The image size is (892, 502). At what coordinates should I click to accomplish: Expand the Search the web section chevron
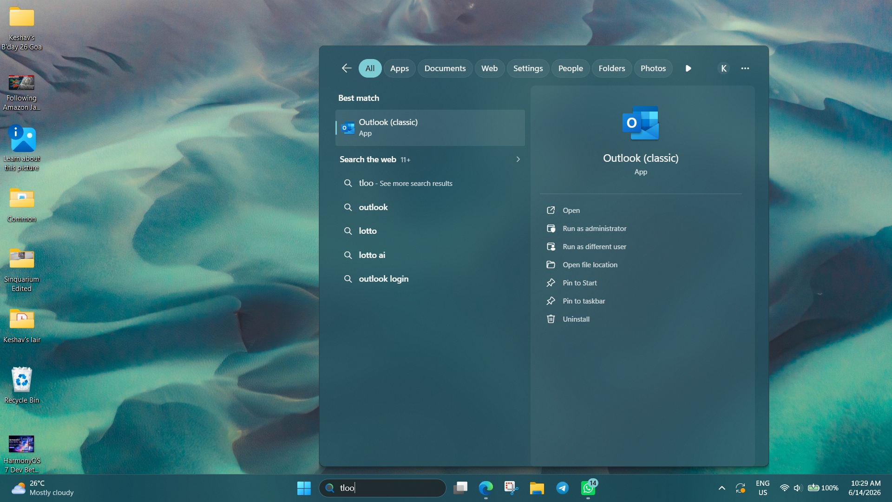pos(518,159)
